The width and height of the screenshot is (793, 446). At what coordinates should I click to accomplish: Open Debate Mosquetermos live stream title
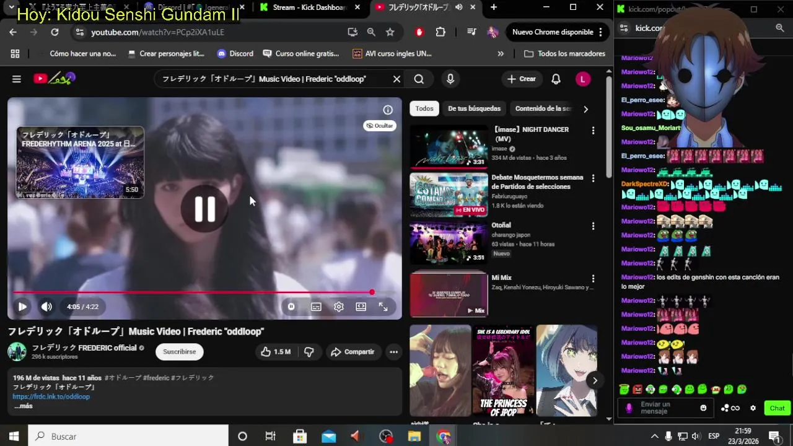pos(537,181)
